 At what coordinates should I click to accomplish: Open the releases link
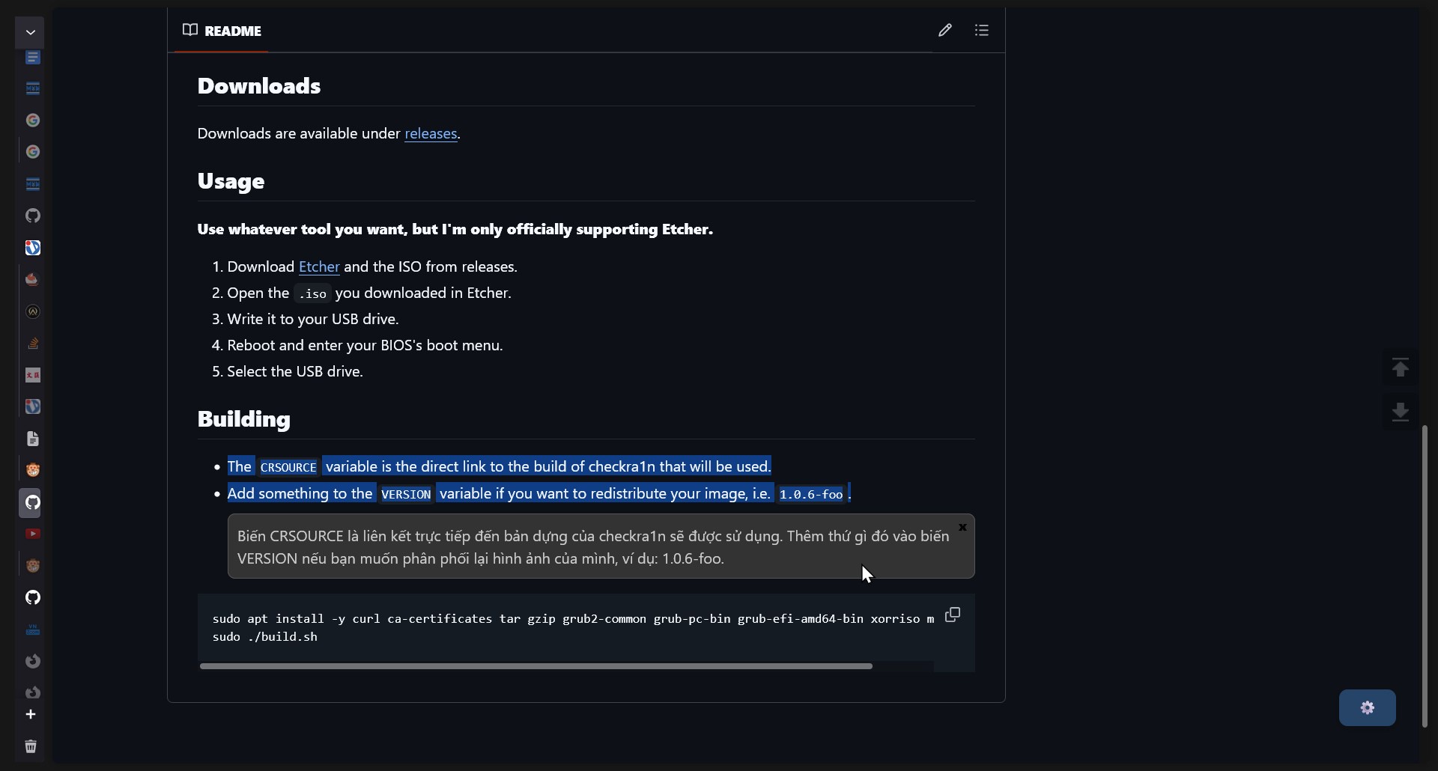coord(431,134)
